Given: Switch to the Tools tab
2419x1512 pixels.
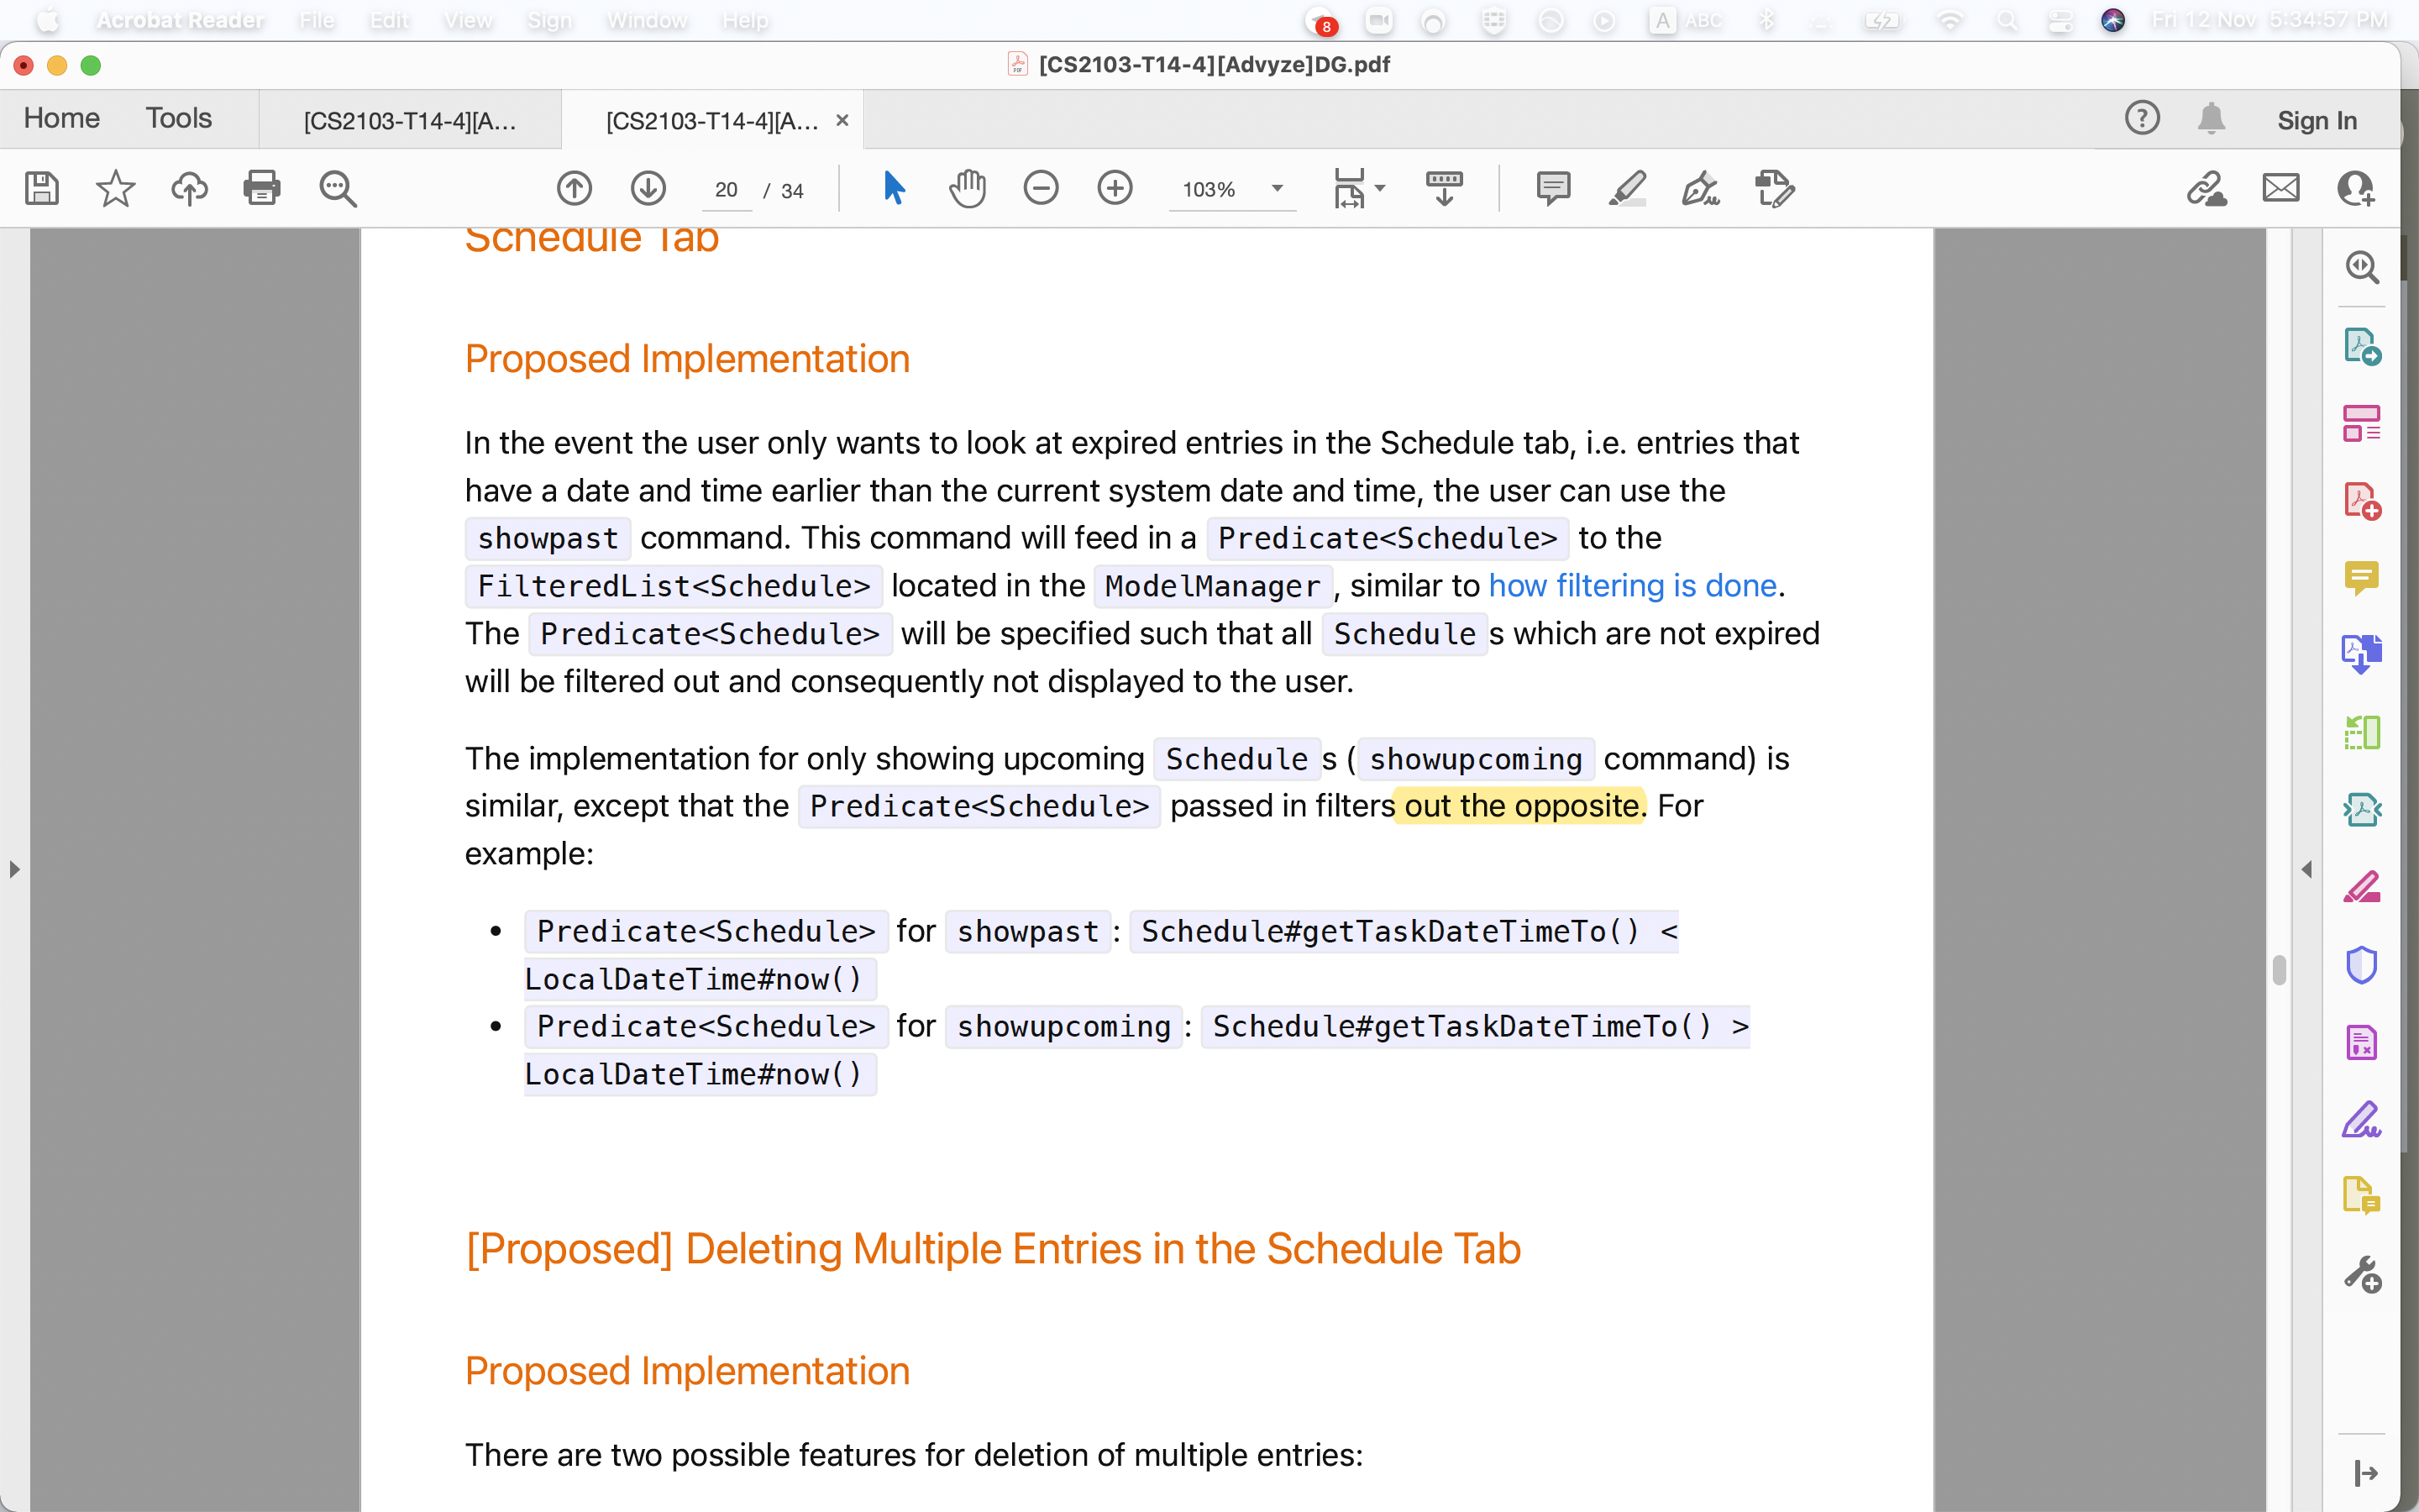Looking at the screenshot, I should click(179, 118).
